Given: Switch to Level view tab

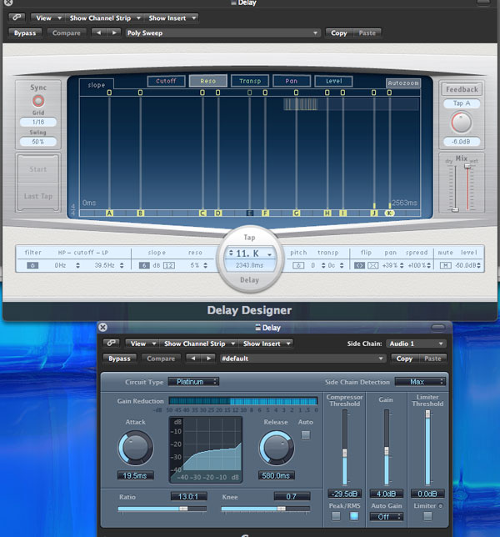Looking at the screenshot, I should [333, 81].
